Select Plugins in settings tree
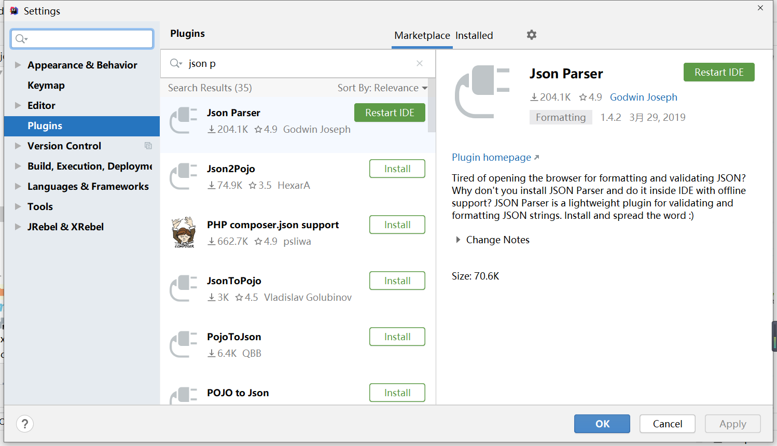 coord(82,126)
